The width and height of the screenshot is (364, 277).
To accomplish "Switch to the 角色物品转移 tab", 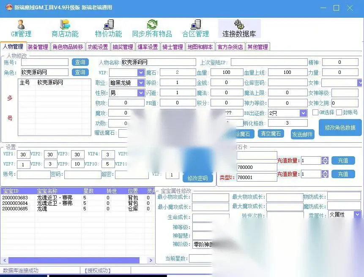I will click(x=68, y=47).
